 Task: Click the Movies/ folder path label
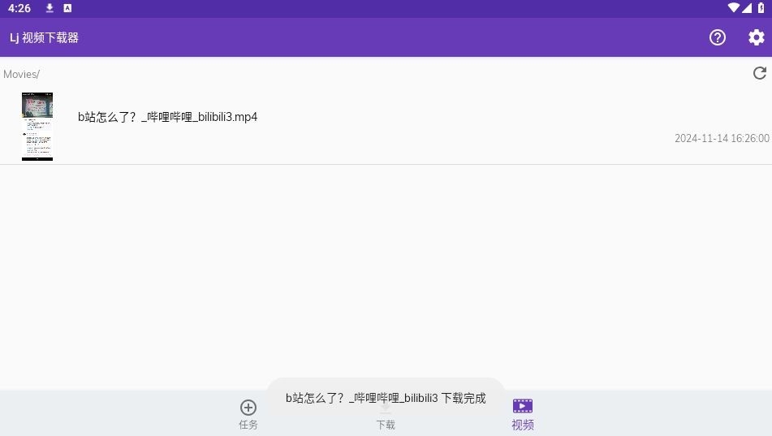pyautogui.click(x=21, y=74)
